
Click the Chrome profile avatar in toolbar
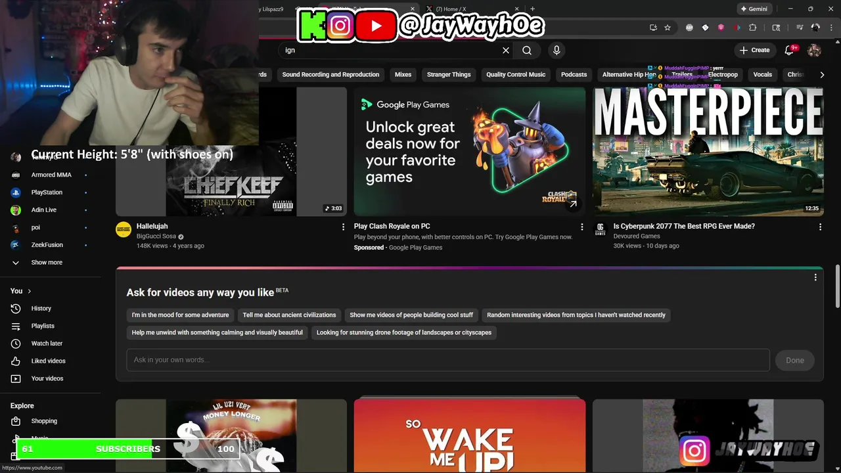coord(815,28)
